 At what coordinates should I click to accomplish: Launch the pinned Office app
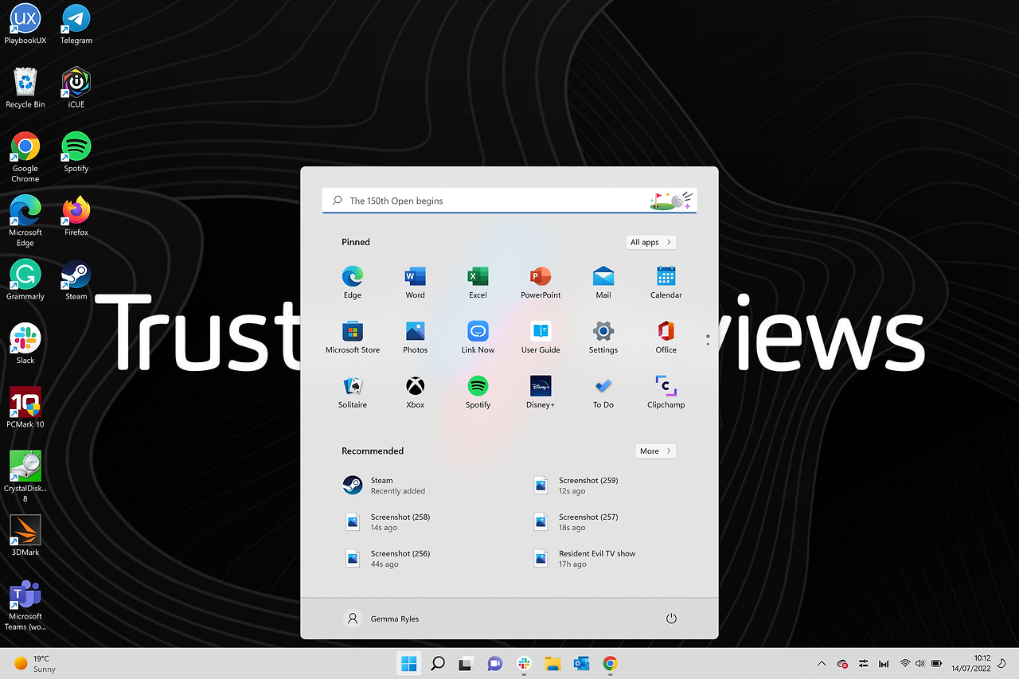point(666,337)
